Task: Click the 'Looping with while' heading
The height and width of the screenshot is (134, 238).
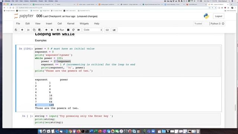Action: point(55,34)
